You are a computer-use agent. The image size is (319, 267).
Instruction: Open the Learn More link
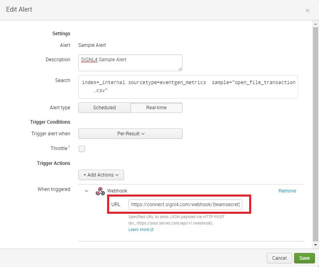139,230
